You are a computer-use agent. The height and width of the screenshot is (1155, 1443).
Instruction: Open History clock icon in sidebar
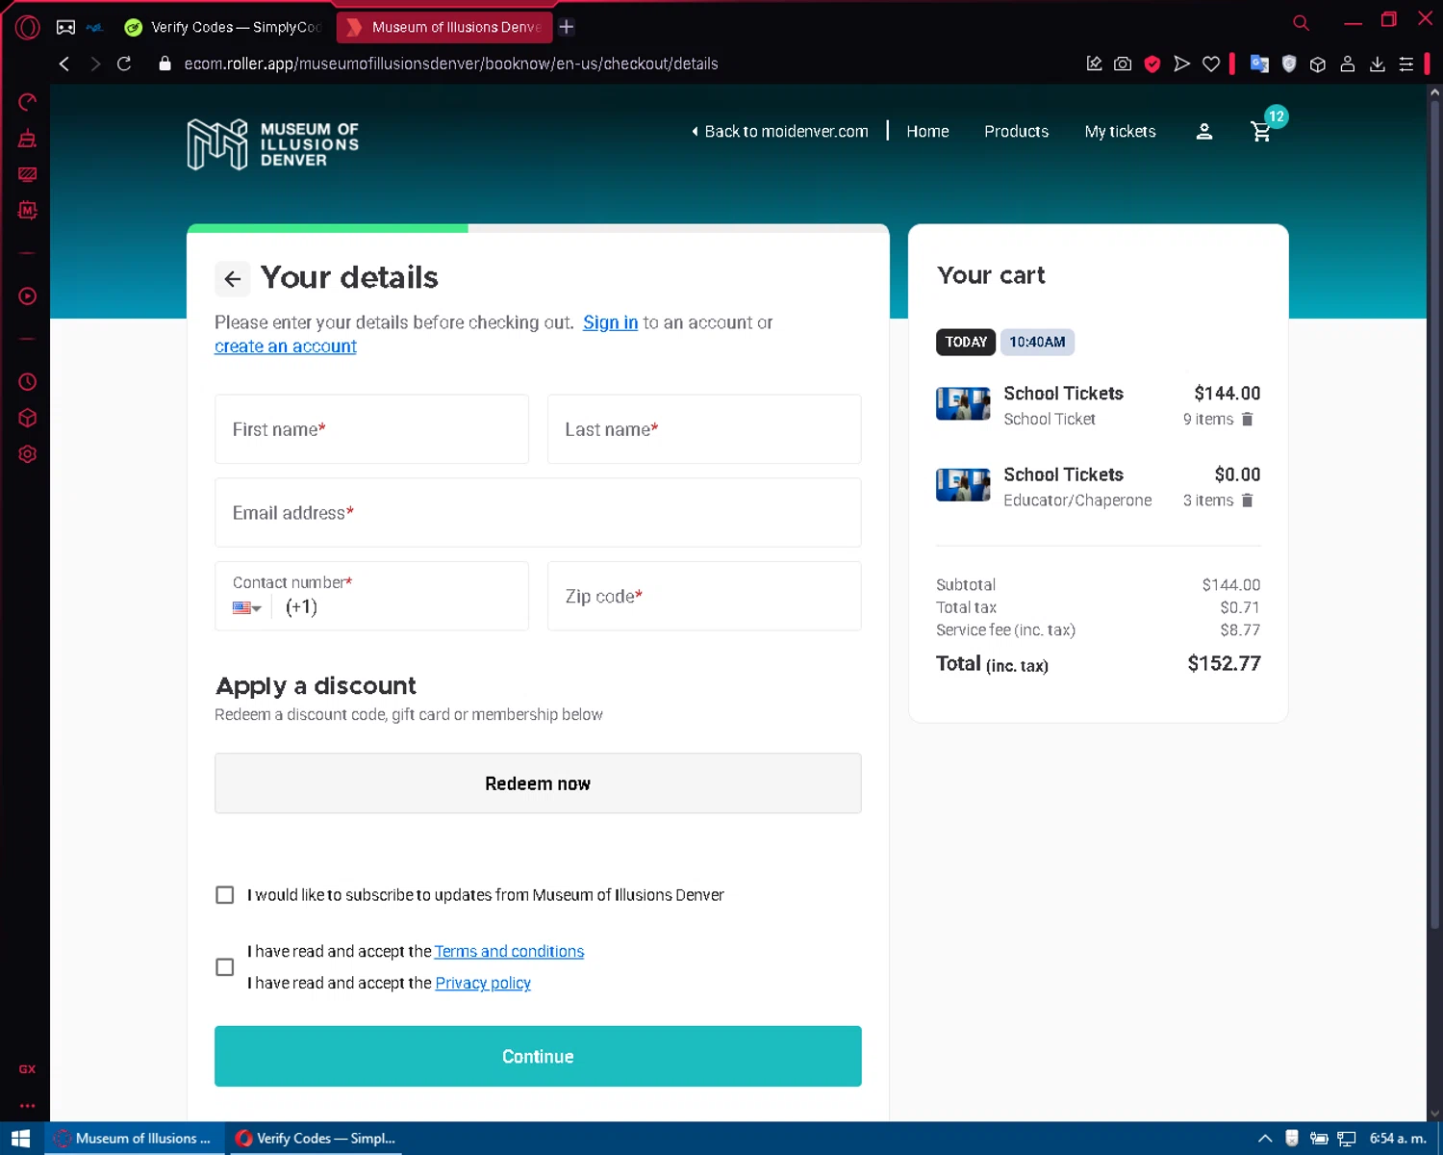(27, 382)
